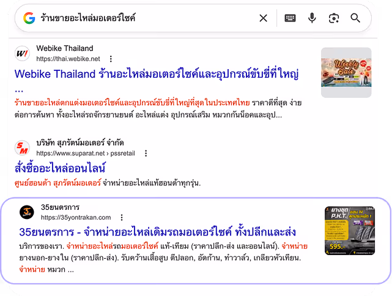Click the บริการของเรา snippet under 35ยนตรการ

click(x=163, y=258)
